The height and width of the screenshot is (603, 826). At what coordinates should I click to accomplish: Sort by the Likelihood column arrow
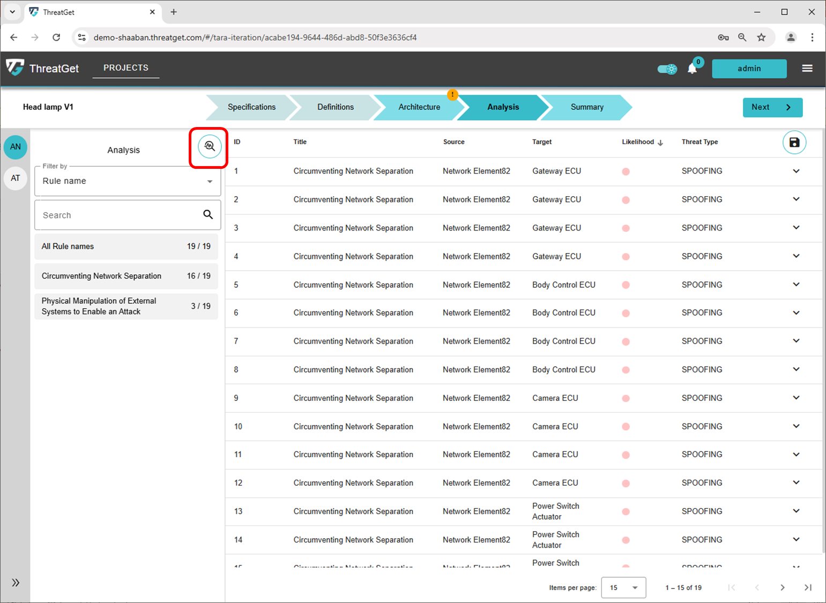(660, 143)
